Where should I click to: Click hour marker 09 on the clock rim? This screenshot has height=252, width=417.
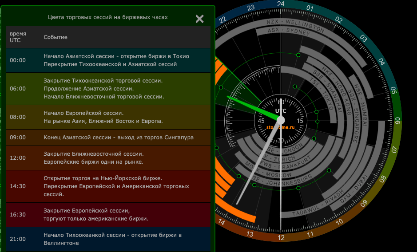[x=364, y=204]
